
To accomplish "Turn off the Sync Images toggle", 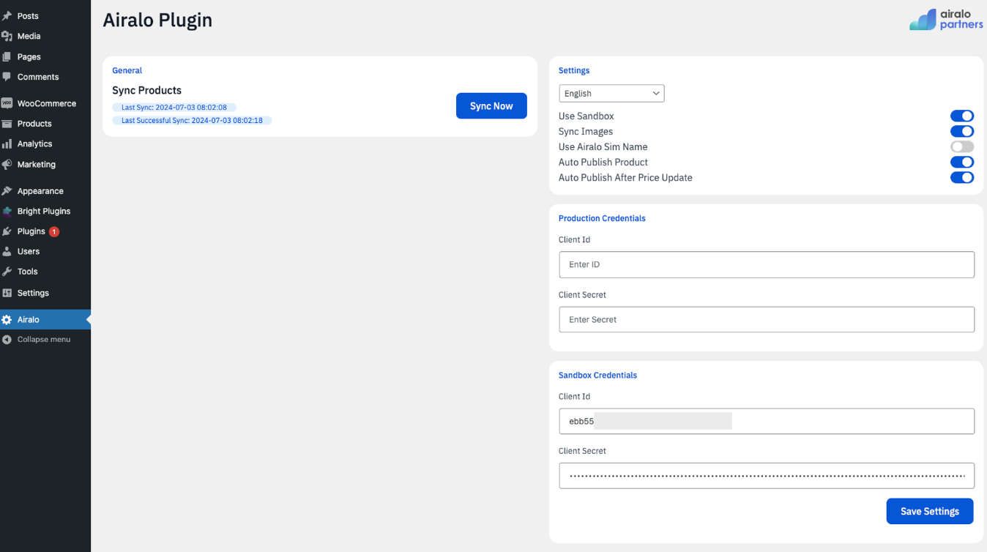I will click(962, 131).
